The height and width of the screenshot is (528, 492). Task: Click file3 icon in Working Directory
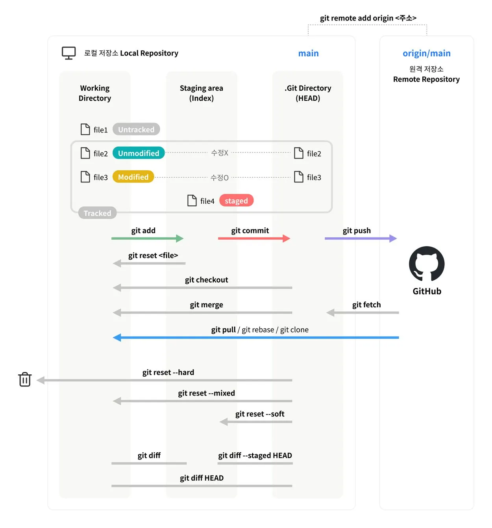coord(85,177)
